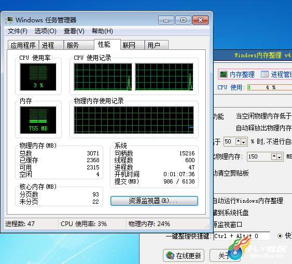Click the Task Manager title bar icon

point(9,20)
